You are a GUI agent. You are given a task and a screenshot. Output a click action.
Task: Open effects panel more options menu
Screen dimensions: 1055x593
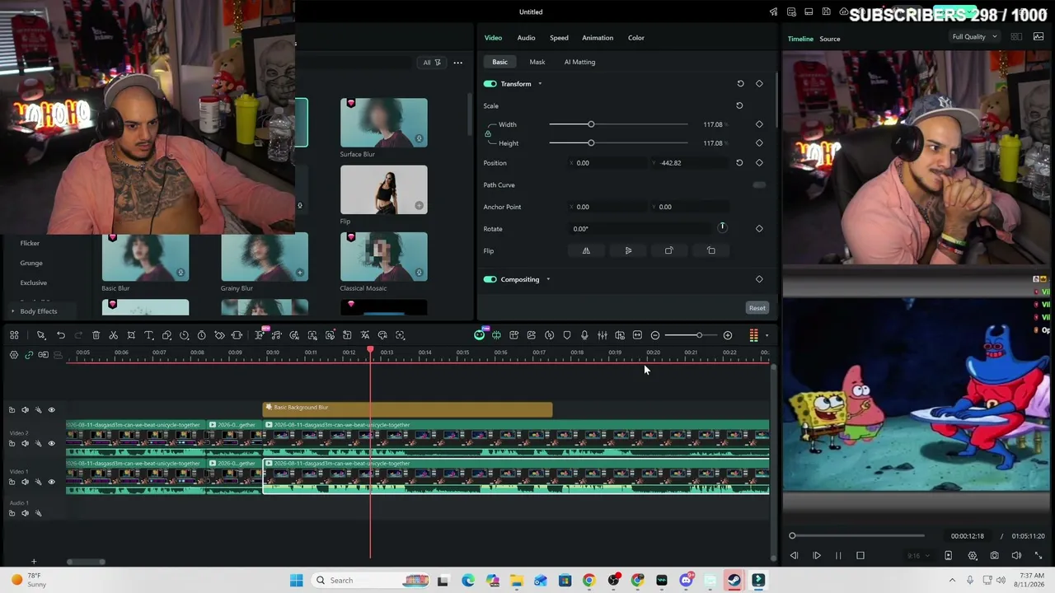[x=458, y=63]
